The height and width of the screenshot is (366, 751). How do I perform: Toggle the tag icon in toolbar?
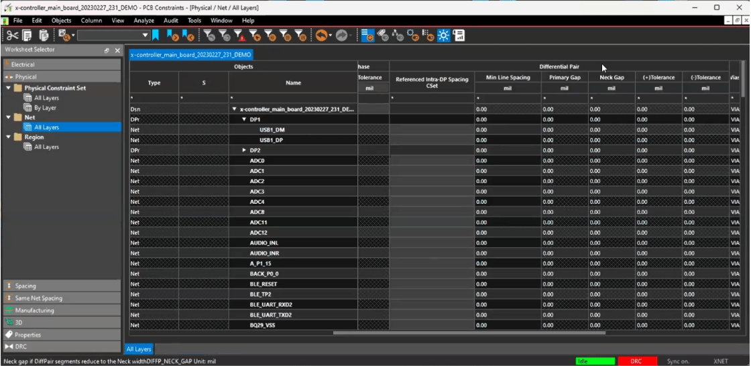pos(383,36)
